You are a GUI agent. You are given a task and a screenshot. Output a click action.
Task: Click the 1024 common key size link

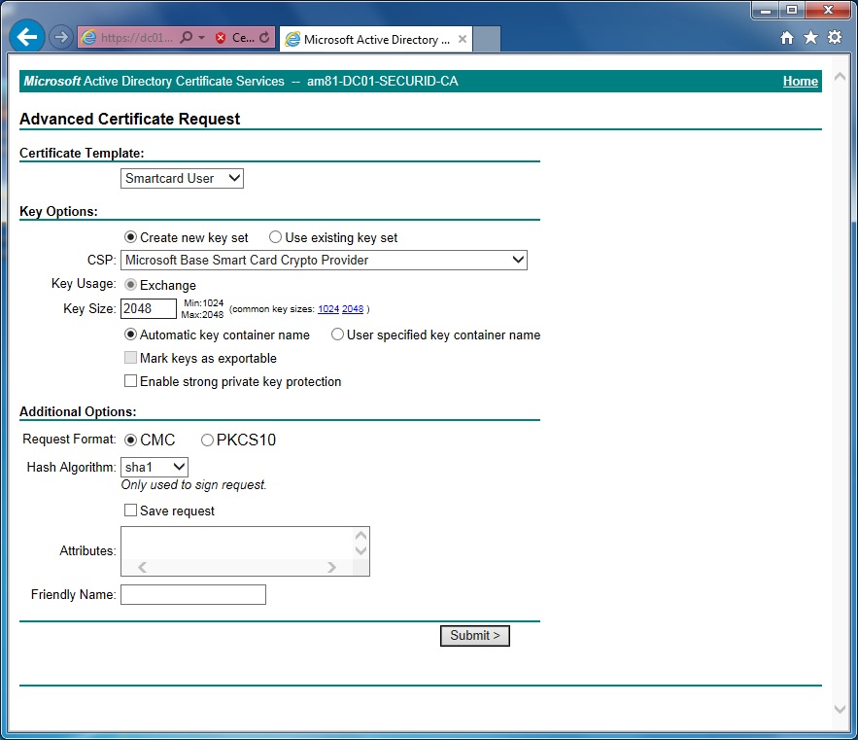click(x=328, y=309)
